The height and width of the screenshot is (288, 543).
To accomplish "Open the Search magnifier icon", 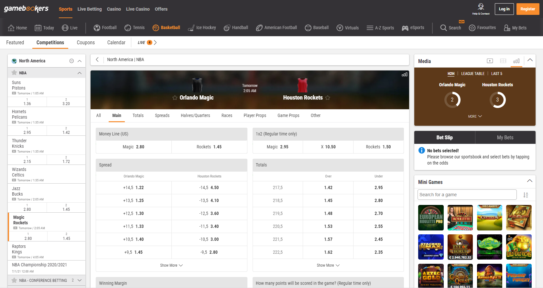I will [444, 28].
